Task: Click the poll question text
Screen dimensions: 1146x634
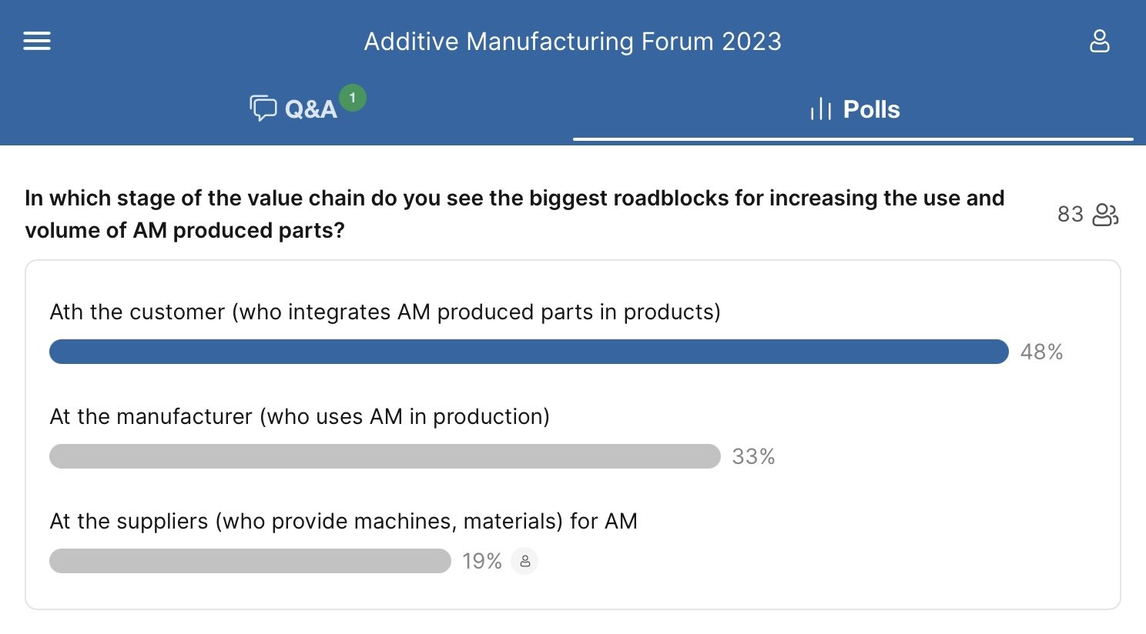Action: [514, 214]
